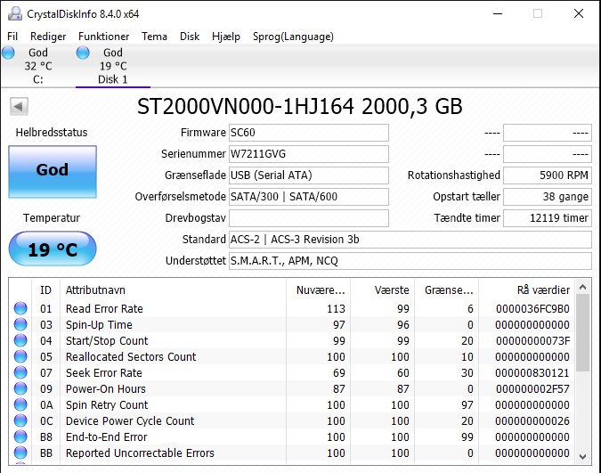
Task: Click the attribute list scroll up arrow
Action: pyautogui.click(x=582, y=287)
